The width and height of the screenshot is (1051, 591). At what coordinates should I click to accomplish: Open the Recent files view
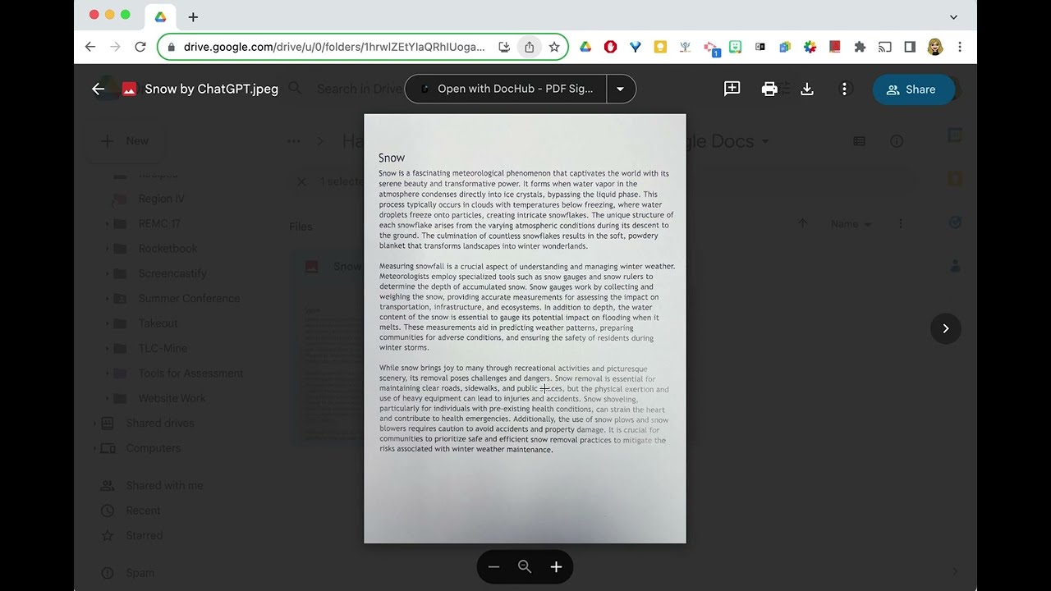(143, 511)
